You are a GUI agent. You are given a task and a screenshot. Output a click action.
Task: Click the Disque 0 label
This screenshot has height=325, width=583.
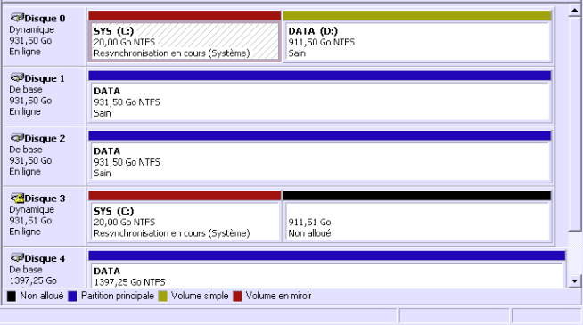(45, 18)
